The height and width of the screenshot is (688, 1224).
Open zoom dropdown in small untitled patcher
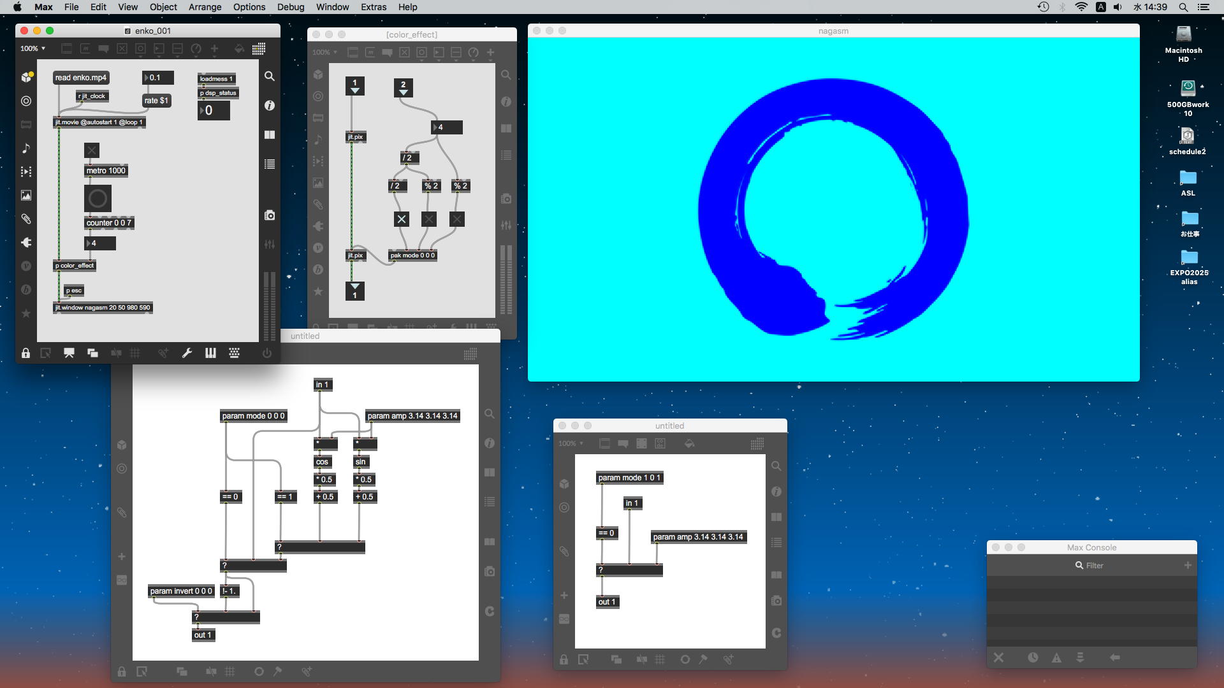pyautogui.click(x=571, y=443)
